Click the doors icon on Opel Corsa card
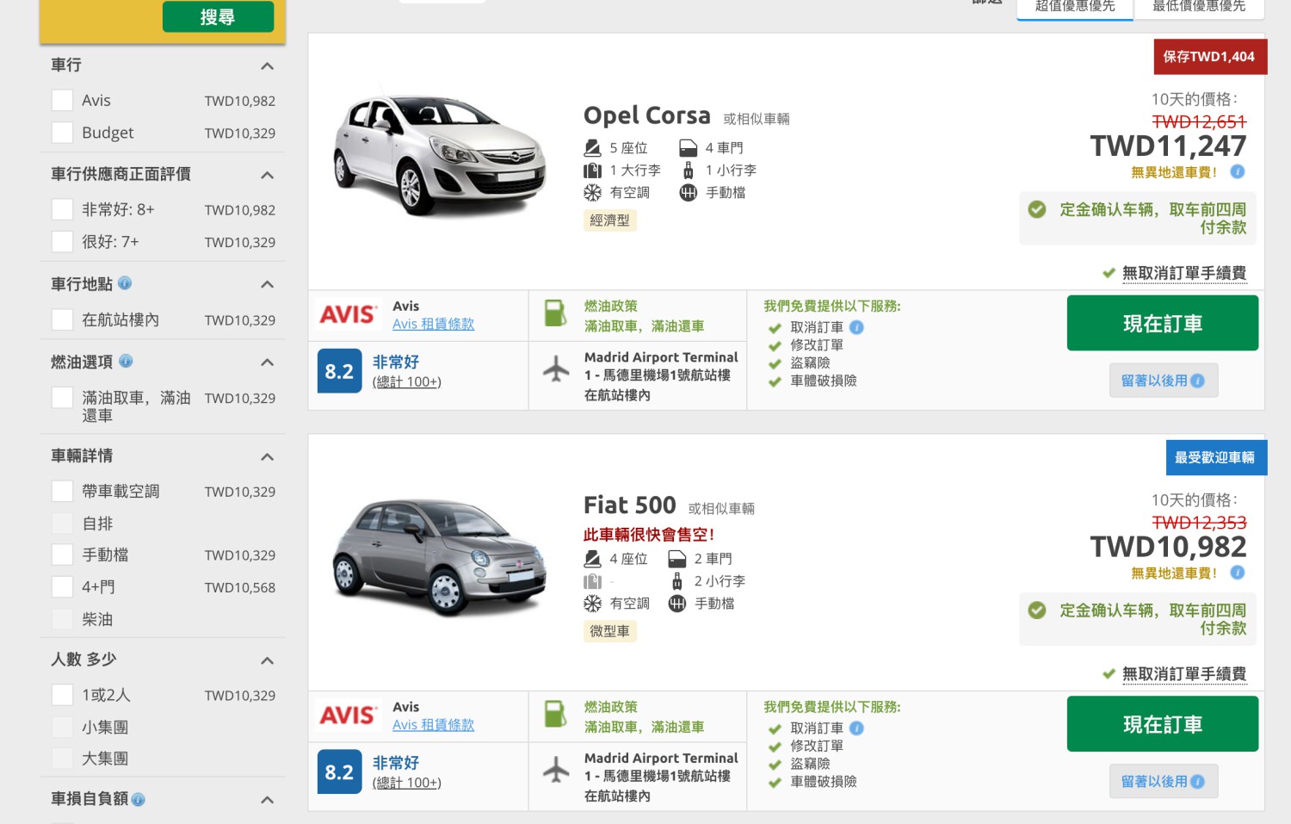The image size is (1291, 824). coord(688,148)
